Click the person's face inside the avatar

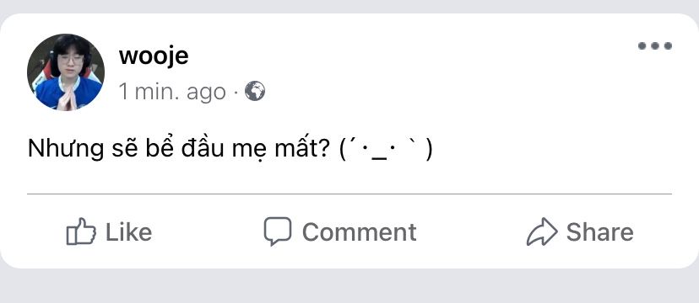(x=70, y=60)
